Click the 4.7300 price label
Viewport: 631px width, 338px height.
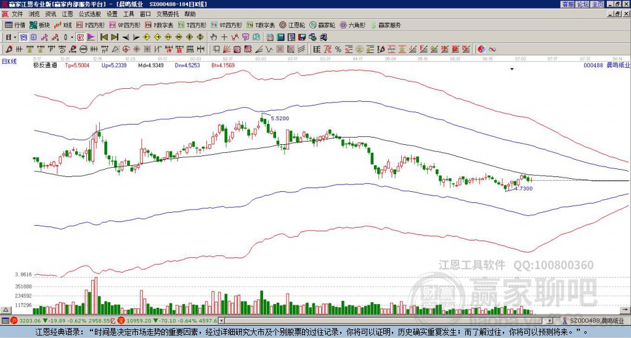tap(524, 188)
